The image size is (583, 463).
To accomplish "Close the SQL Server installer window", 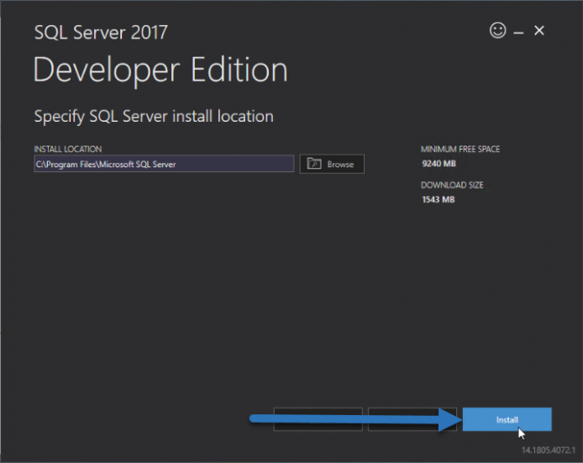I will coord(539,30).
